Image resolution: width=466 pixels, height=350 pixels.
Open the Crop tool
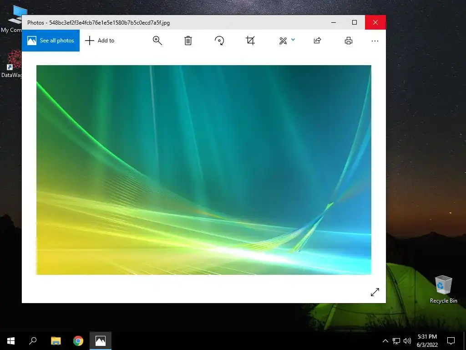click(x=250, y=41)
